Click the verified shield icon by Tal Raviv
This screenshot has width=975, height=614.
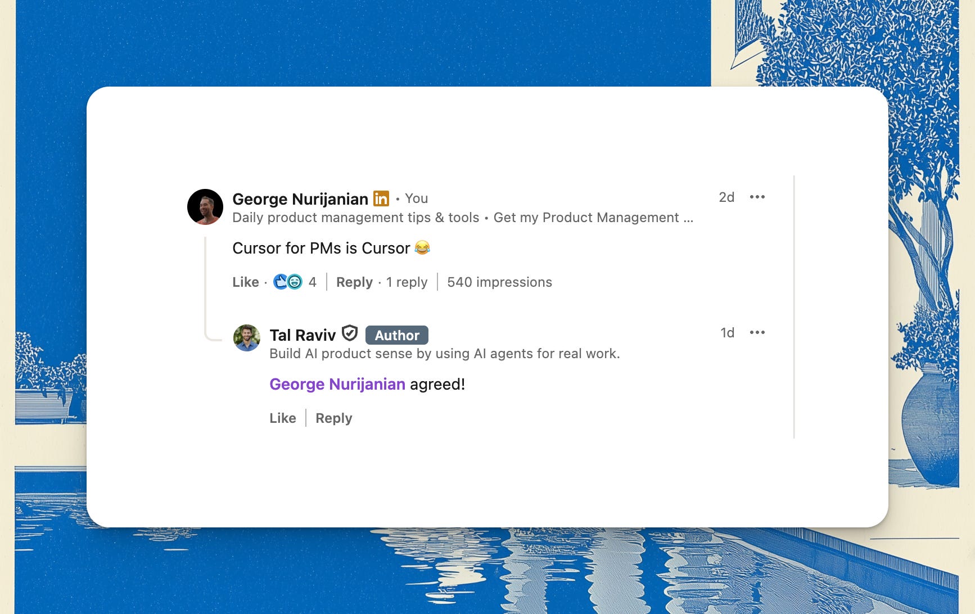pyautogui.click(x=350, y=333)
